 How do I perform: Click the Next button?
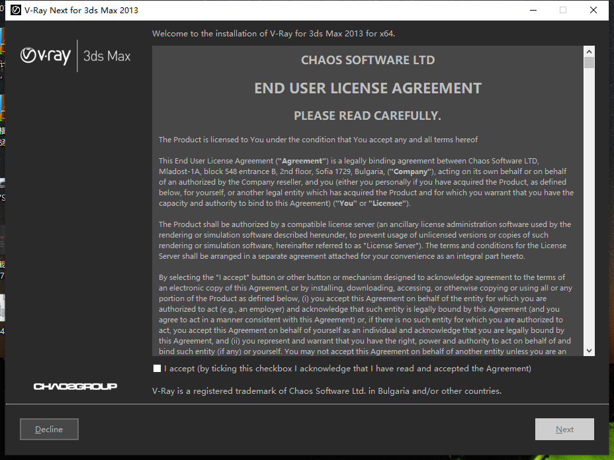564,429
